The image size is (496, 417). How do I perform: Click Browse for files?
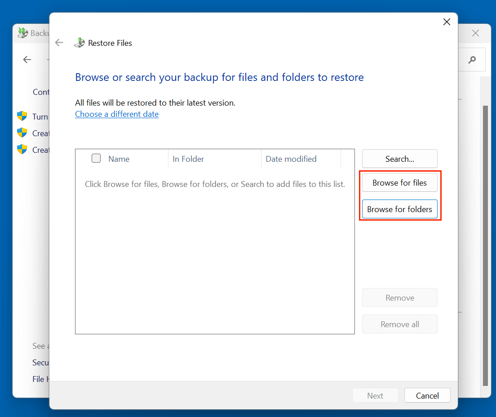coord(399,182)
